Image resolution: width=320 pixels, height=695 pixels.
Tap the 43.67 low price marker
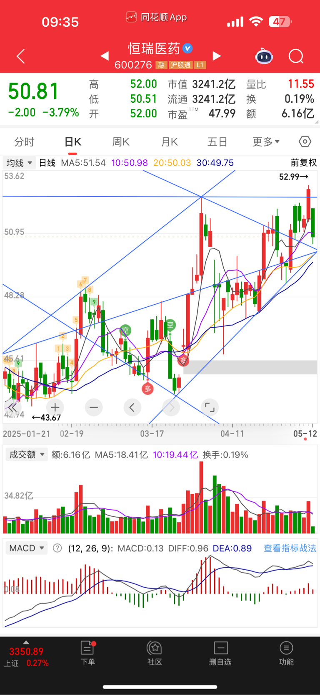coord(46,417)
